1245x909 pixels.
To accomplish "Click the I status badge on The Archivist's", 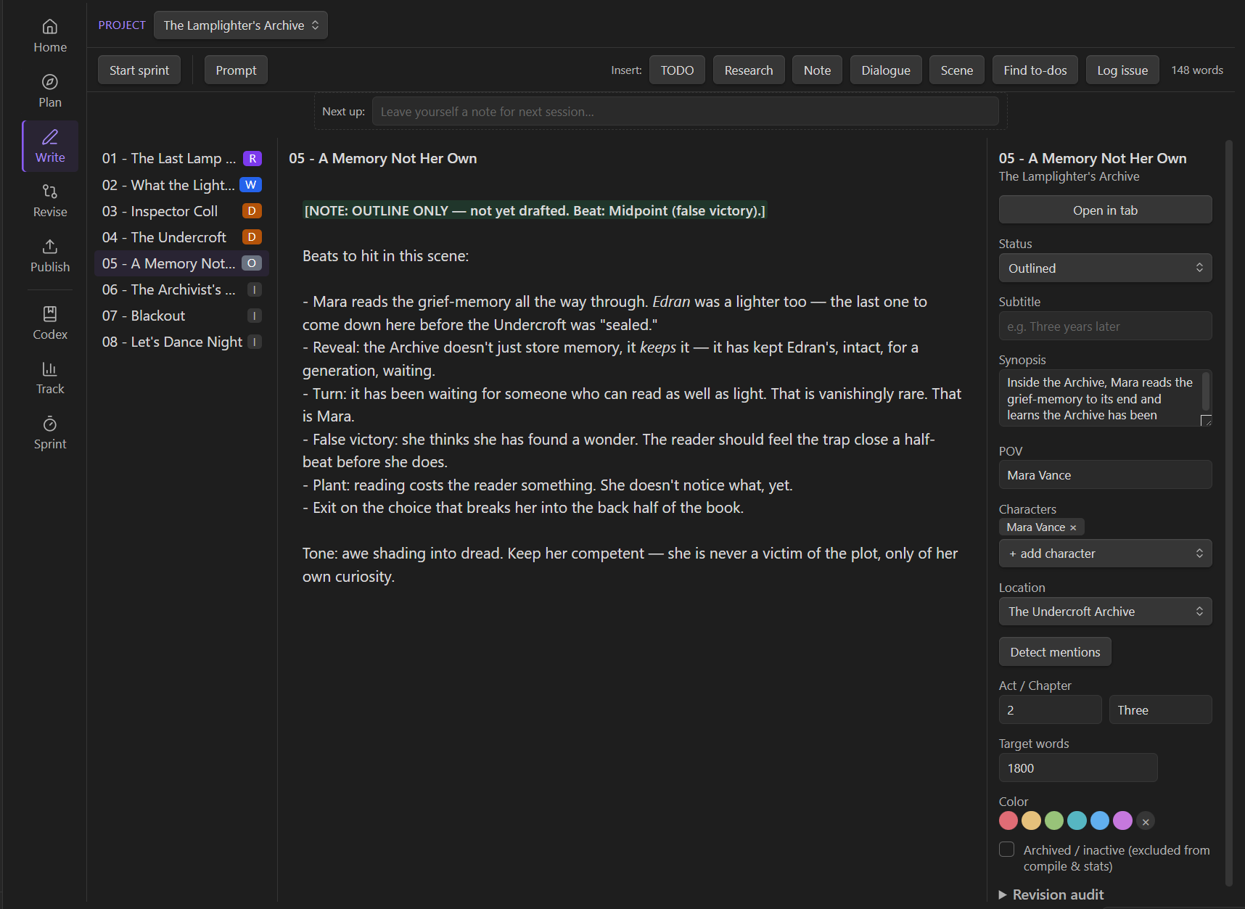I will (x=255, y=289).
